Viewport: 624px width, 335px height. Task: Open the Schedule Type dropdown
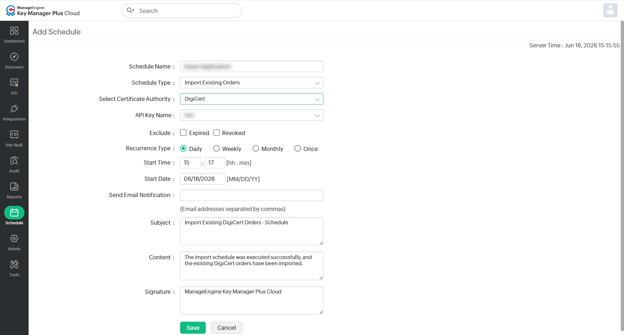[x=252, y=83]
